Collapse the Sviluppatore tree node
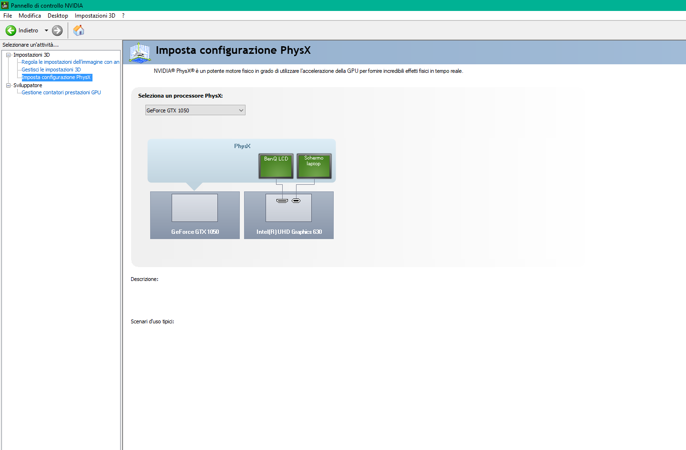The width and height of the screenshot is (686, 450). (8, 85)
